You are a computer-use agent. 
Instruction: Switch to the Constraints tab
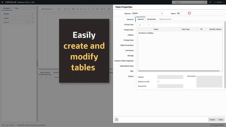pyautogui.click(x=151, y=19)
